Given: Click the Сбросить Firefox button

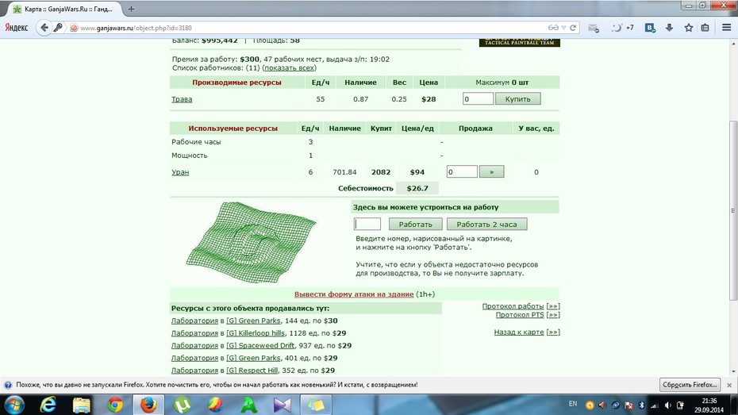Looking at the screenshot, I should pyautogui.click(x=690, y=384).
